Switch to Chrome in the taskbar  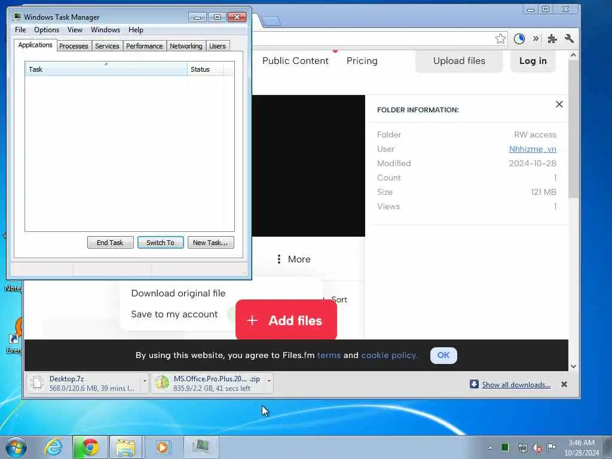[90, 447]
